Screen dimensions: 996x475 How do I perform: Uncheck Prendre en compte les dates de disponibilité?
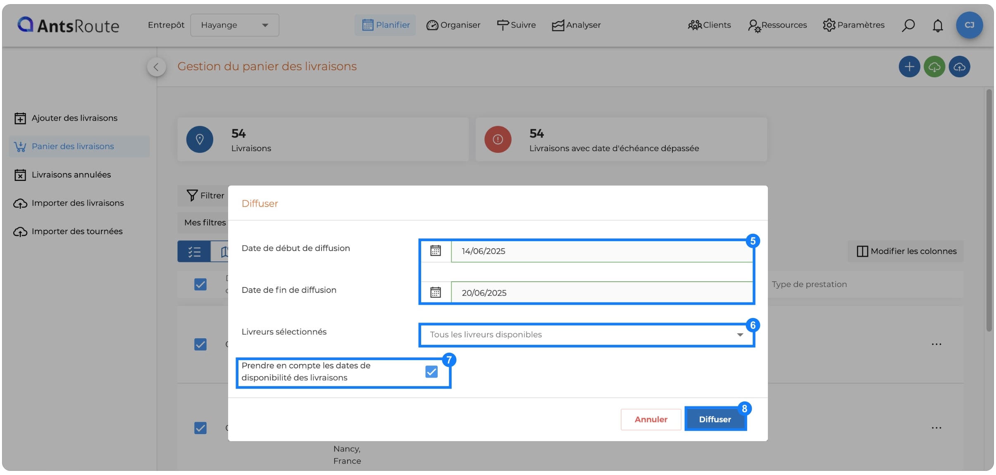(x=431, y=372)
